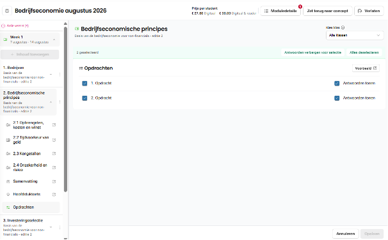
Task: Click the video icon of lesson 2.4
Action: click(8, 167)
